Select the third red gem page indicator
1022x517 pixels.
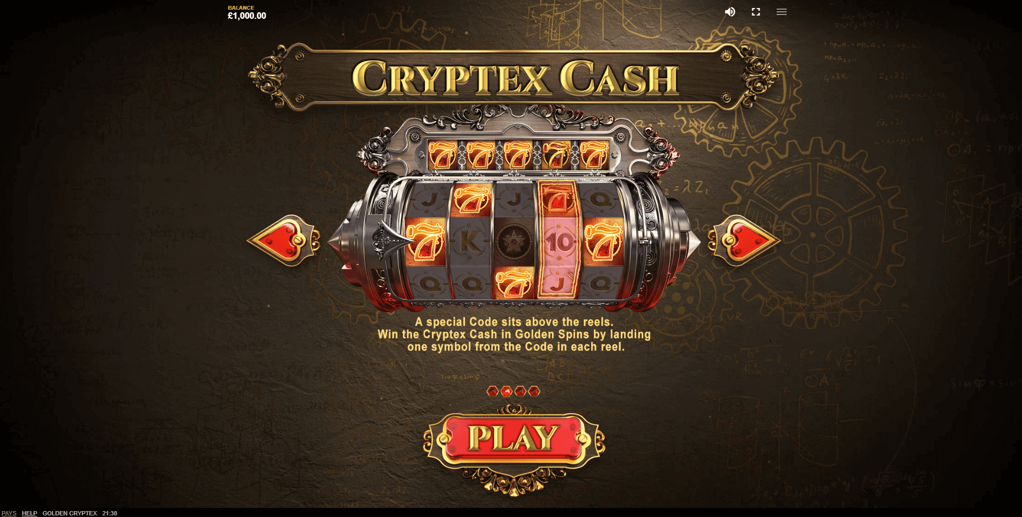520,392
